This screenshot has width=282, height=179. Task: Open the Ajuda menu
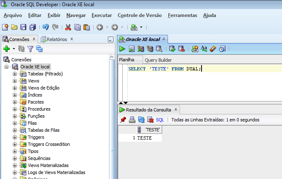[x=209, y=15]
